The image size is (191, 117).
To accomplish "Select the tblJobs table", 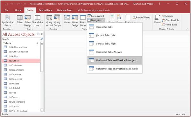I will pos(21,93).
